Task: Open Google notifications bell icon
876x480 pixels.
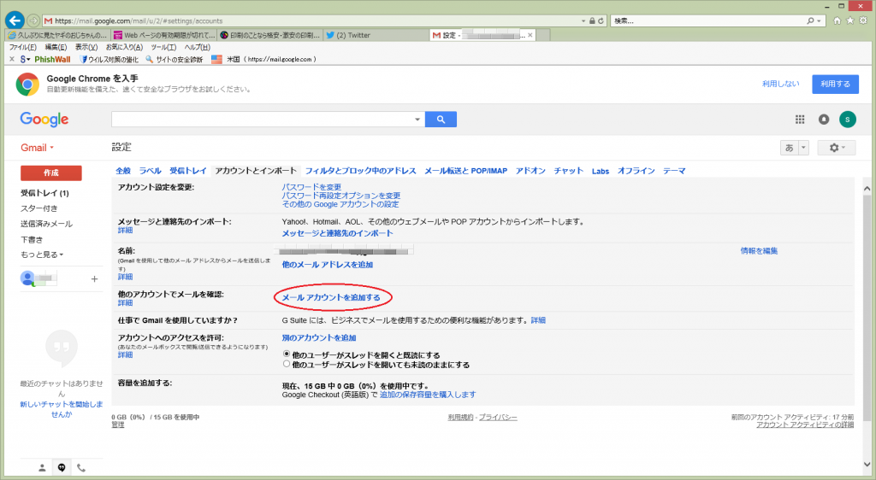Action: click(824, 120)
